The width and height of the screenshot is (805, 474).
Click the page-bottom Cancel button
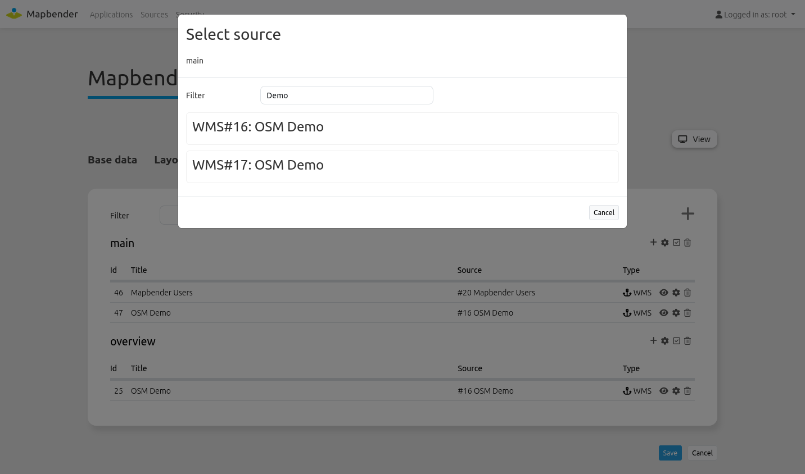point(702,453)
